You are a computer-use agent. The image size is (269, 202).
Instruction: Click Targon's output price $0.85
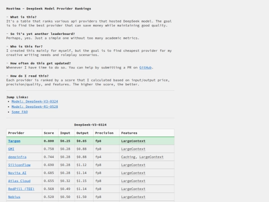coord(82,141)
